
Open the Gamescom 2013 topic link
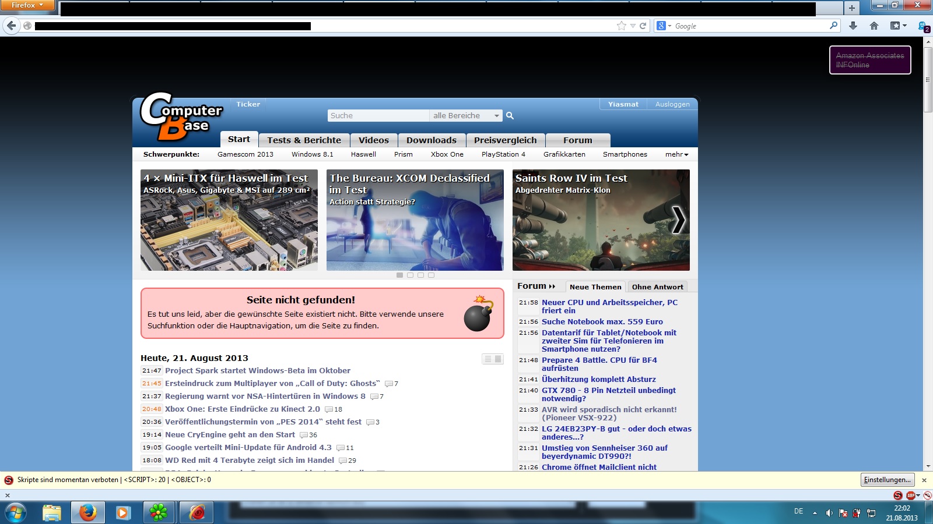pyautogui.click(x=245, y=154)
